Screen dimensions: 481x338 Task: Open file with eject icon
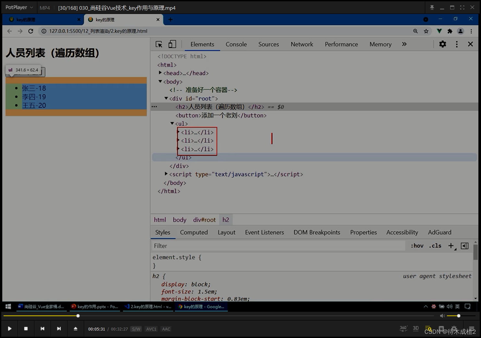pos(75,329)
